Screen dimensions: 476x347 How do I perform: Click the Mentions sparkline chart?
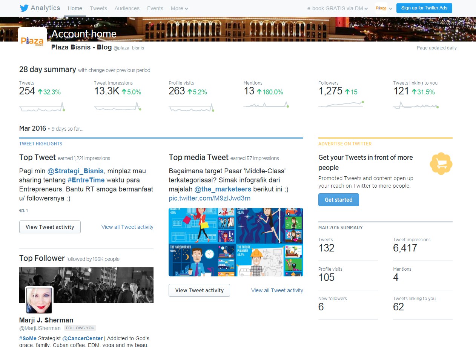(266, 105)
